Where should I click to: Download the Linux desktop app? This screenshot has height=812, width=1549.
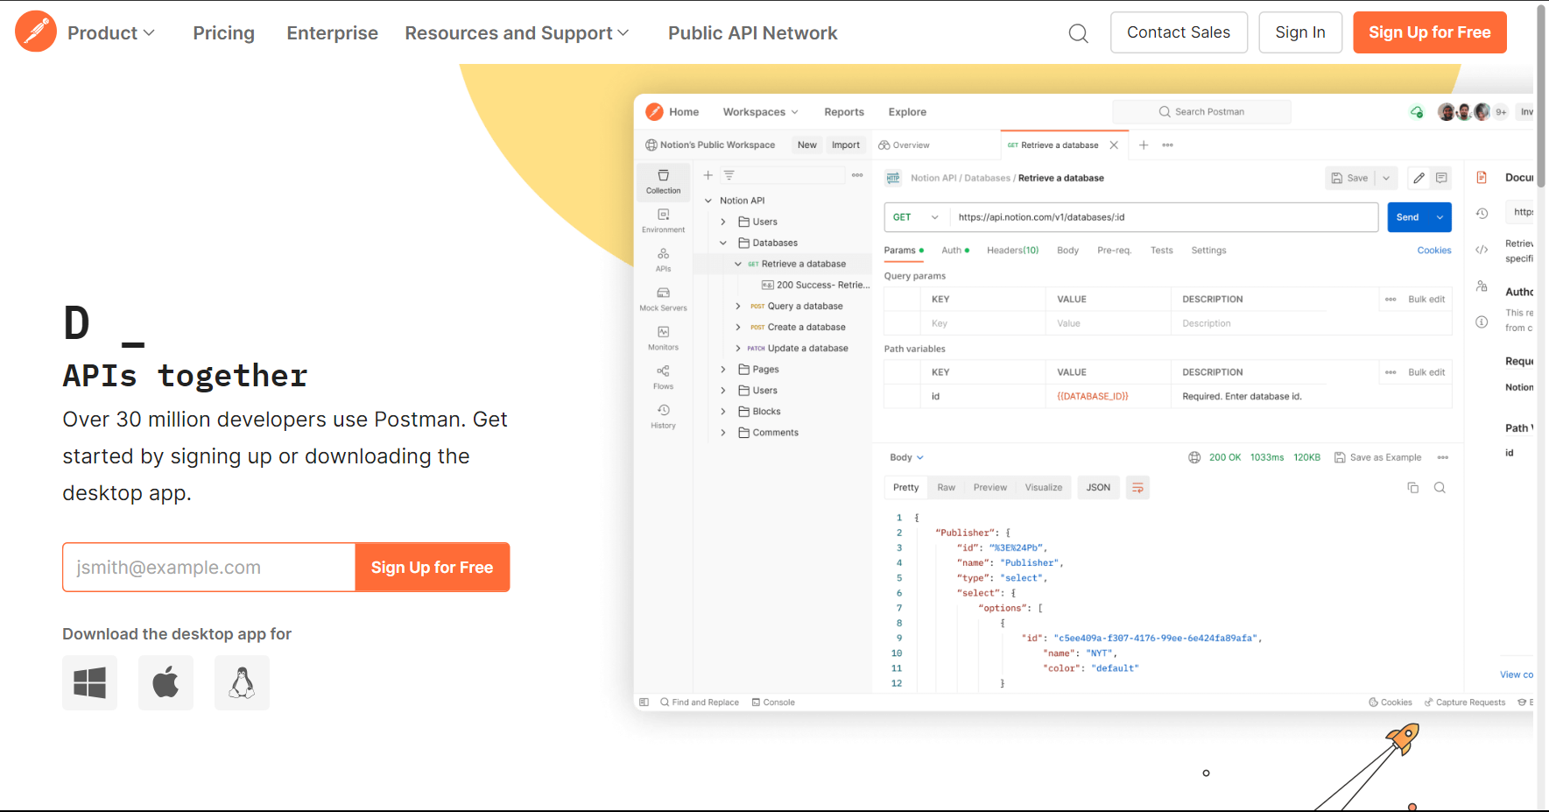tap(242, 682)
